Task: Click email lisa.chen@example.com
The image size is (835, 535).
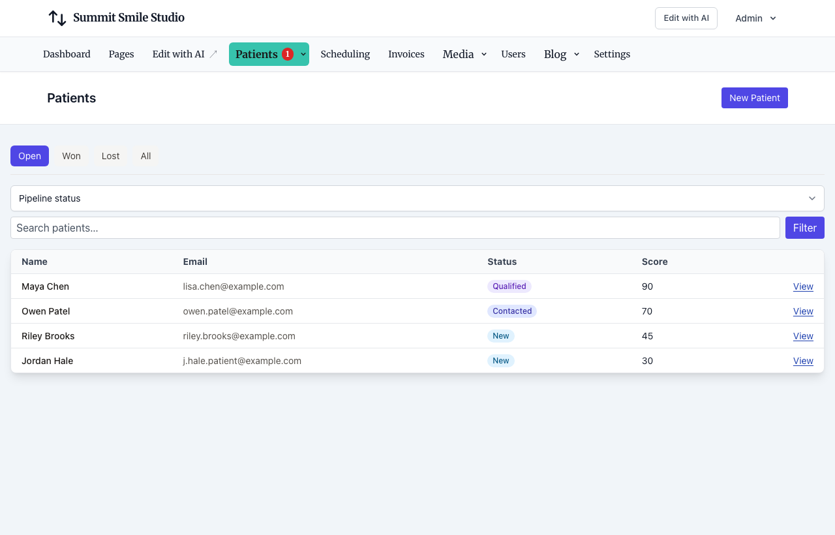Action: click(234, 286)
